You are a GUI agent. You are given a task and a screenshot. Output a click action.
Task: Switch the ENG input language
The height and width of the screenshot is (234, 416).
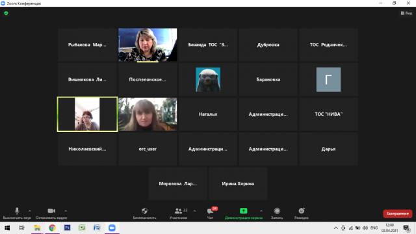(x=374, y=228)
